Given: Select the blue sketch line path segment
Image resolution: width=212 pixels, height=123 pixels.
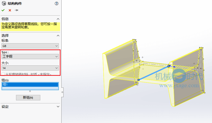Looking at the screenshot, I should pyautogui.click(x=153, y=73).
